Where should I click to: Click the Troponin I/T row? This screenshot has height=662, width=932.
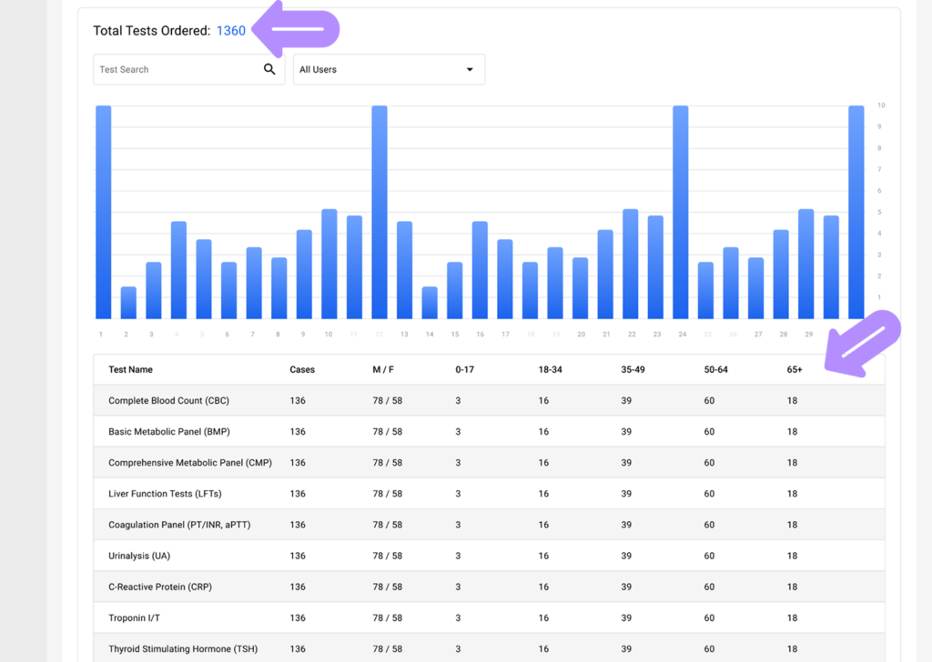tap(133, 617)
